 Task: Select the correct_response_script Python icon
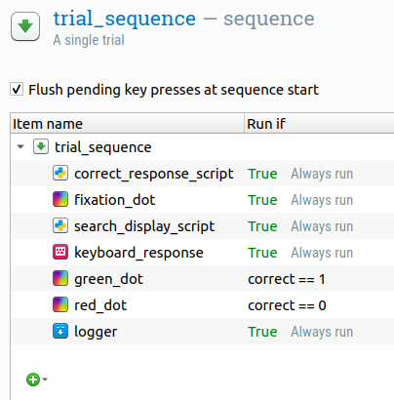click(60, 173)
